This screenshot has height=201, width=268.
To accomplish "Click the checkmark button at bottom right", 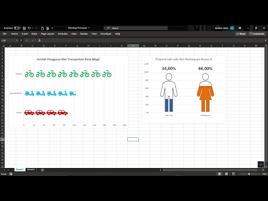I will 261,164.
